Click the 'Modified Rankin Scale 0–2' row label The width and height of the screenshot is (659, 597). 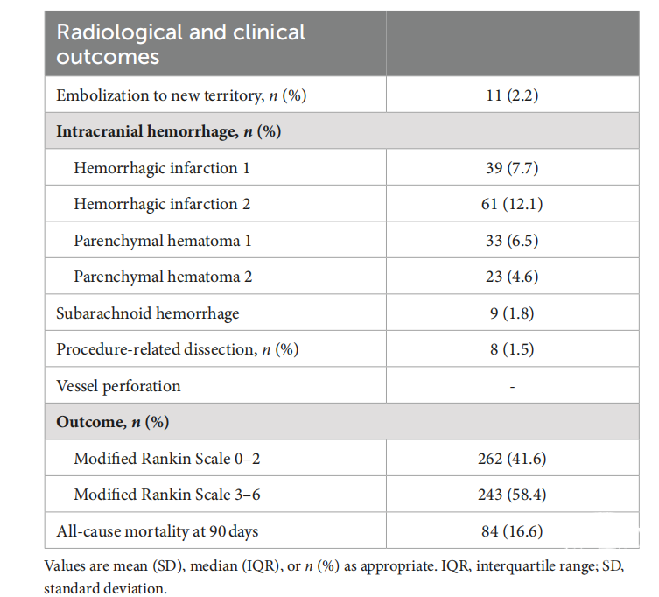[166, 459]
